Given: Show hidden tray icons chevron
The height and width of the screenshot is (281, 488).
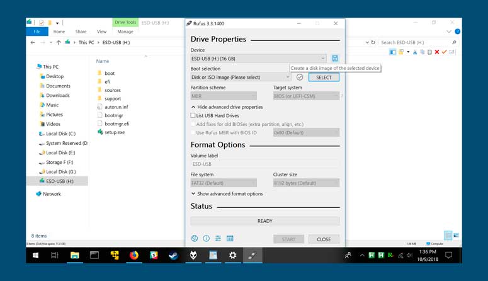Looking at the screenshot, I should [x=362, y=255].
